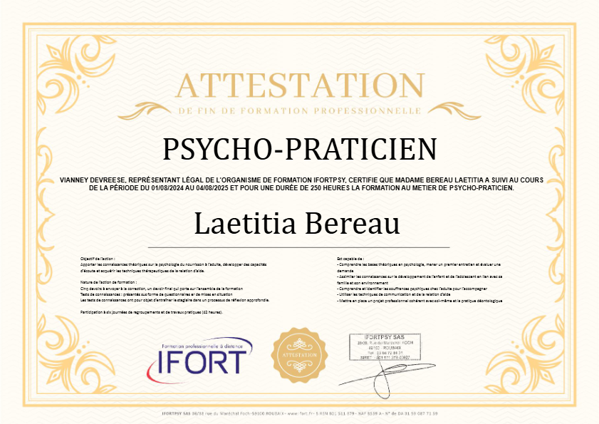Select the decorative flourish right of the subtitle
This screenshot has height=424, width=599.
click(452, 112)
